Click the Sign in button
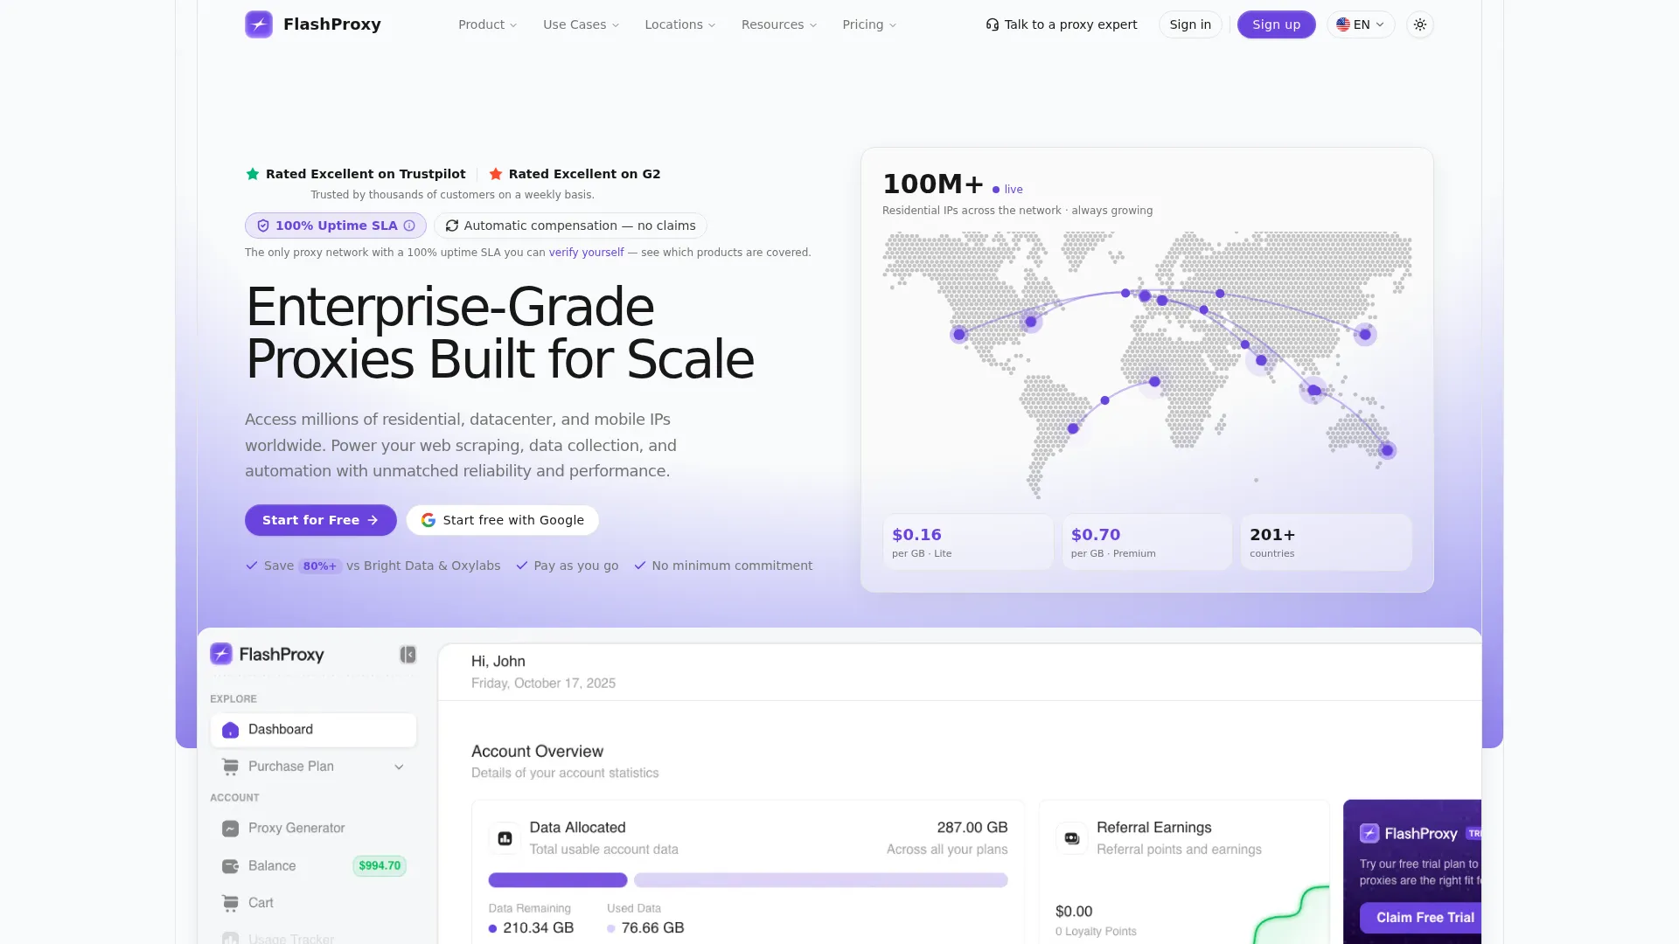 point(1190,24)
